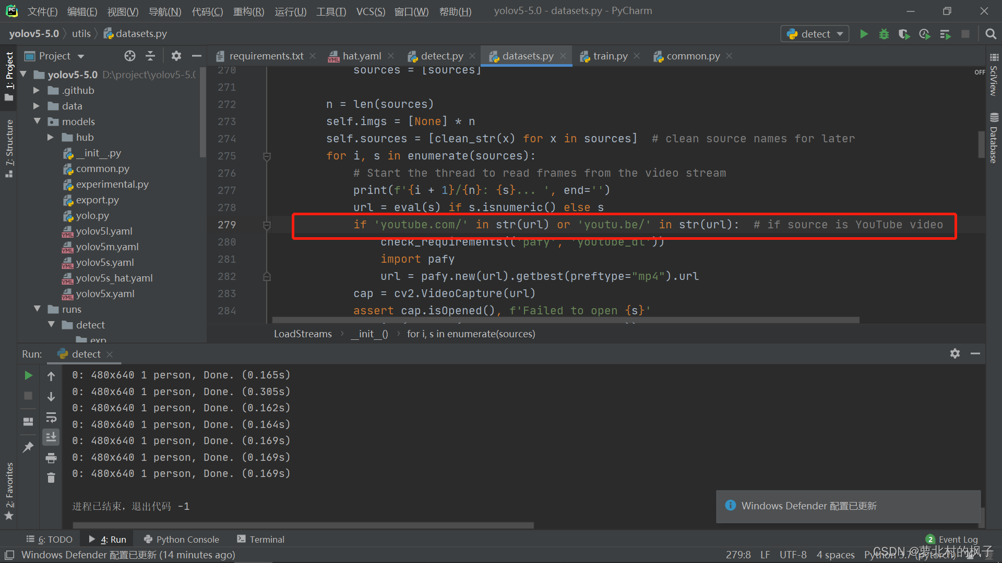Select the datasets.py editor tab
Viewport: 1002px width, 563px height.
click(x=525, y=56)
